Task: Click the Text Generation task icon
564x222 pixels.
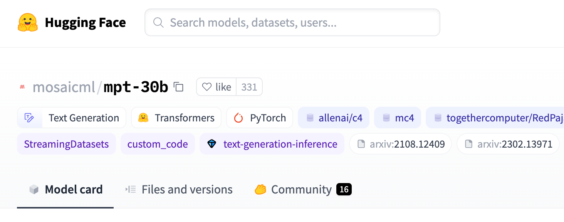Action: click(x=30, y=118)
